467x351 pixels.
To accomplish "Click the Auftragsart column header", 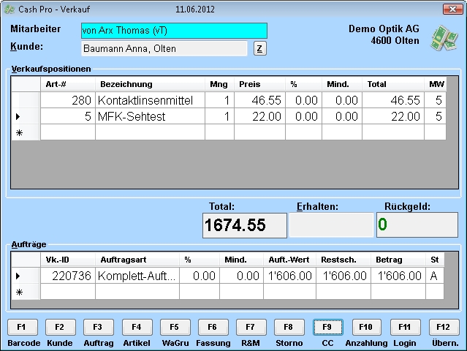I will coord(137,260).
